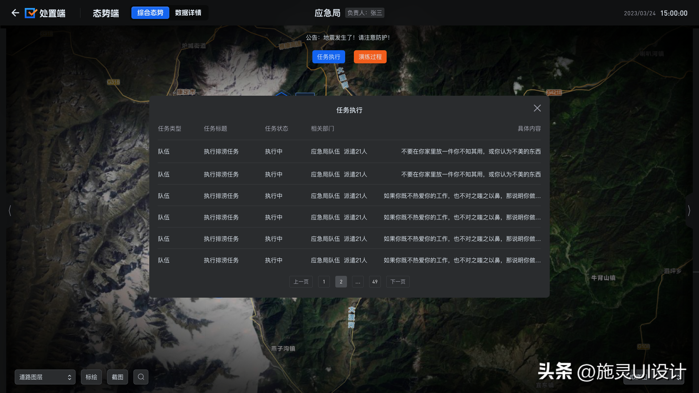This screenshot has width=699, height=393.
Task: Click the 15:00:00 clock display
Action: 674,13
